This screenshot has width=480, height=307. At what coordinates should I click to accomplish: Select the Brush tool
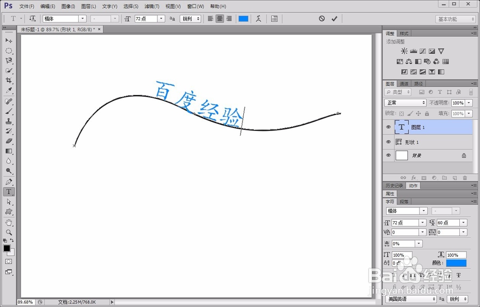[9, 111]
